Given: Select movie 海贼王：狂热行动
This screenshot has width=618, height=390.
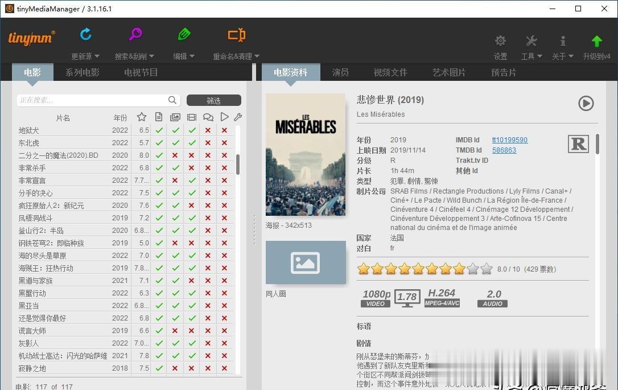Looking at the screenshot, I should [x=125, y=268].
